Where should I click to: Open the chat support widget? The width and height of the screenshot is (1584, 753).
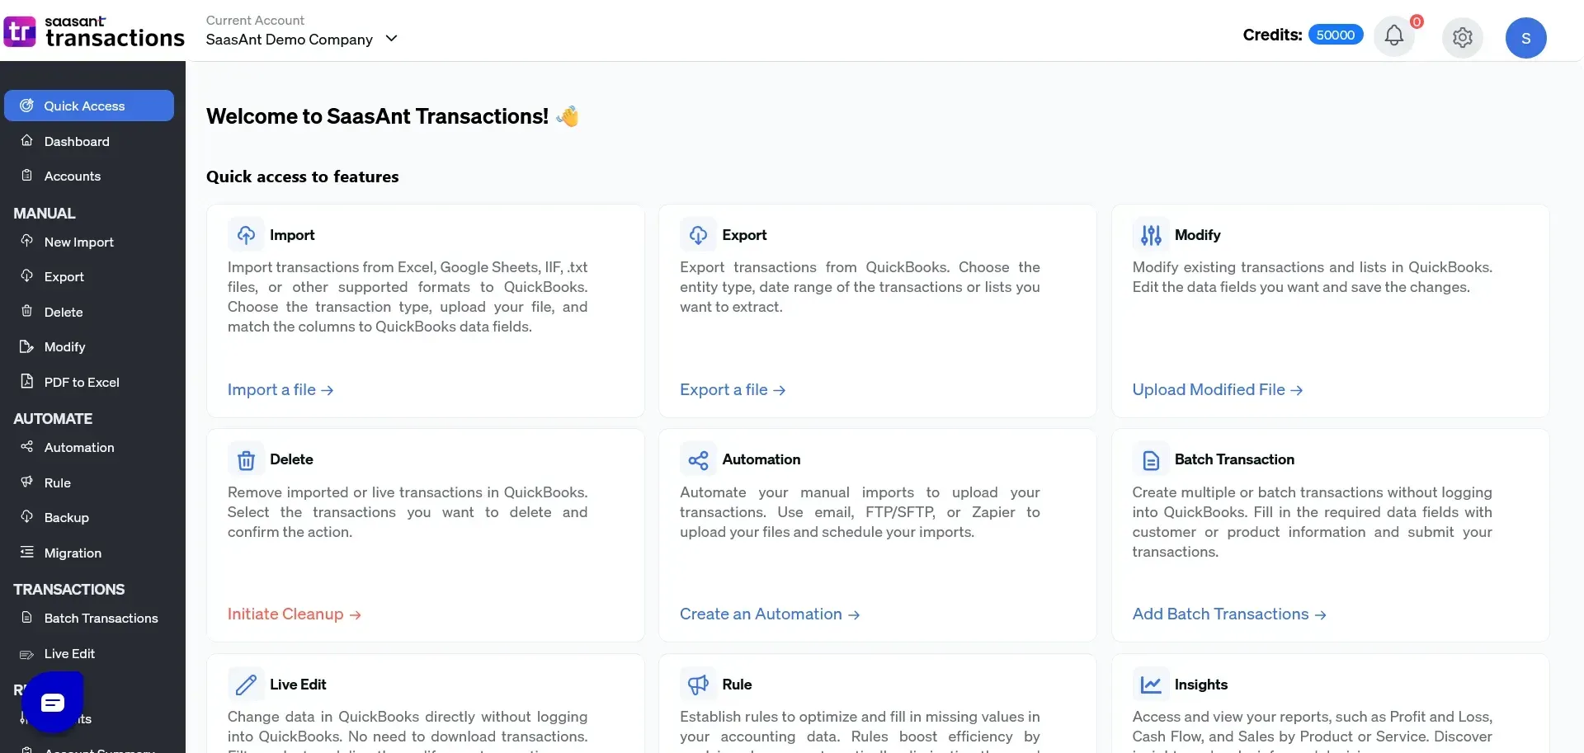pyautogui.click(x=53, y=703)
